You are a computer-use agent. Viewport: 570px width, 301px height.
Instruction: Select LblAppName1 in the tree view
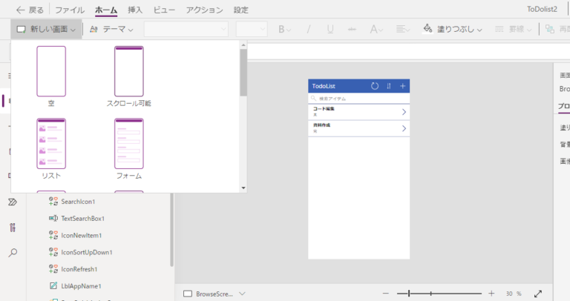pos(81,286)
